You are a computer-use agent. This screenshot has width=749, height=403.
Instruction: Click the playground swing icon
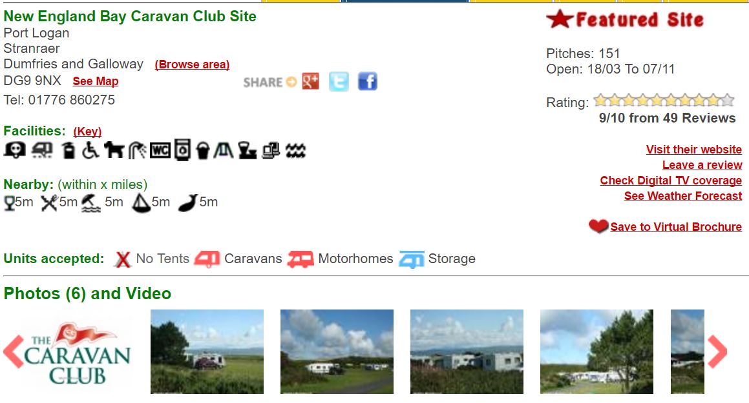pyautogui.click(x=223, y=150)
